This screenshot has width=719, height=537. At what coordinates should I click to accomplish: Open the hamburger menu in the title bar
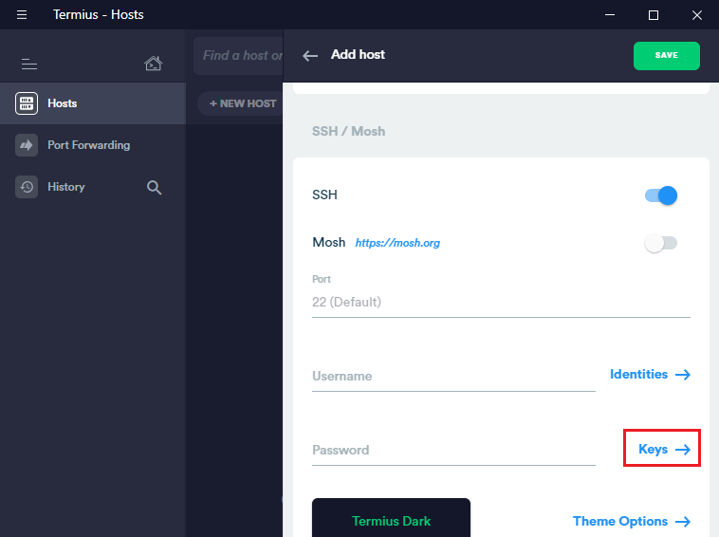[22, 14]
